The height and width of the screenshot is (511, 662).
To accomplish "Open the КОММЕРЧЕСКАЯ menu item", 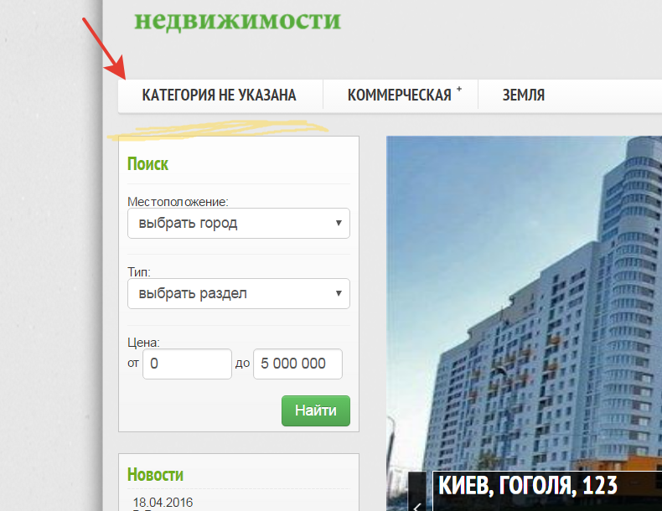I will point(400,95).
